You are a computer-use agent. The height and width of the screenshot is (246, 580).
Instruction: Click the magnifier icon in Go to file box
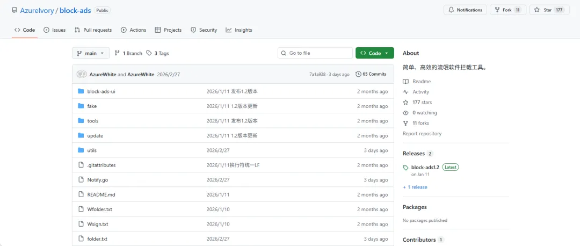[284, 53]
